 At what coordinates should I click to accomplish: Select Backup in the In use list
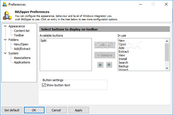(x=141, y=66)
